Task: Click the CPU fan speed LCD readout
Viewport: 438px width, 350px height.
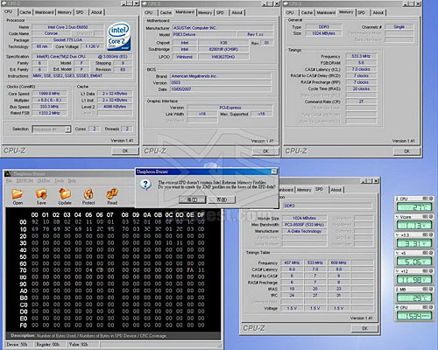Action: click(x=414, y=316)
